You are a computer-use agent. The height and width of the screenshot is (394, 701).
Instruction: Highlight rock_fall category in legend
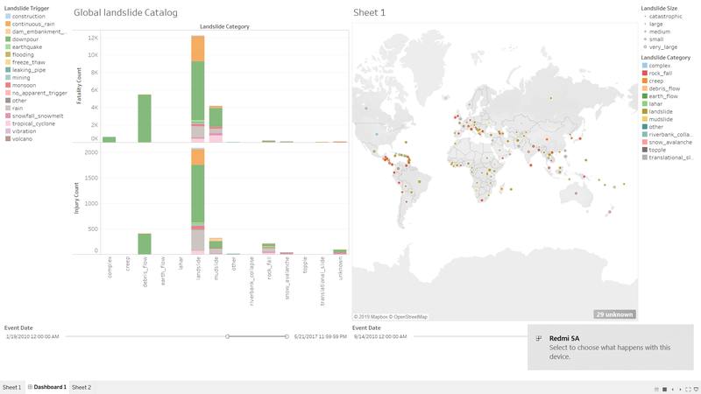645,73
